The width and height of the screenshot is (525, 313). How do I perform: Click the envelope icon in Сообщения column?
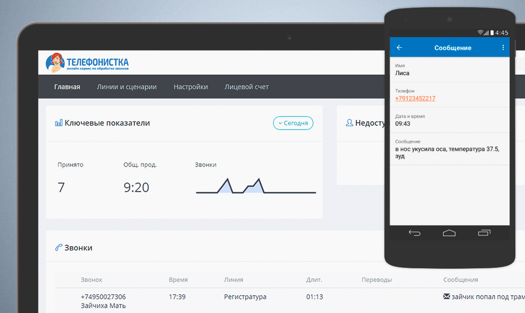click(446, 296)
